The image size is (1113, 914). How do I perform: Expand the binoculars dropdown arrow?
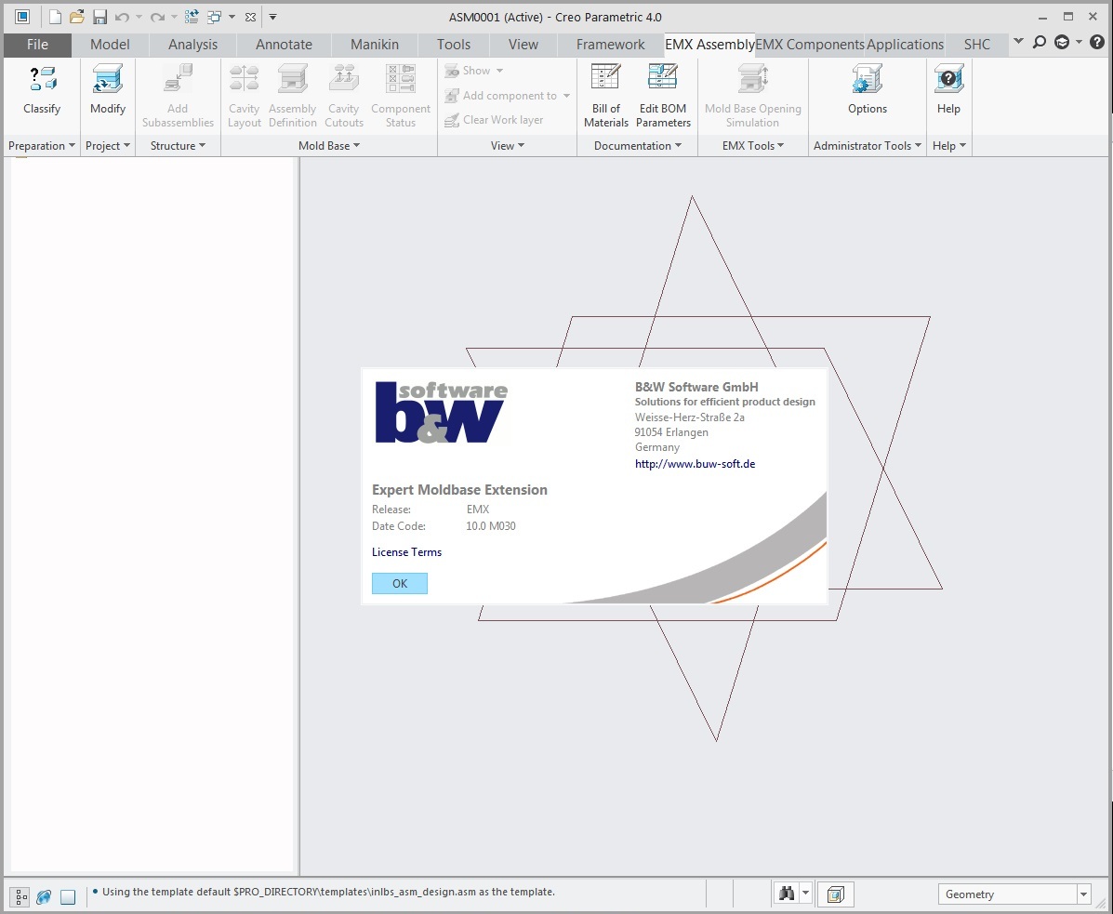805,894
